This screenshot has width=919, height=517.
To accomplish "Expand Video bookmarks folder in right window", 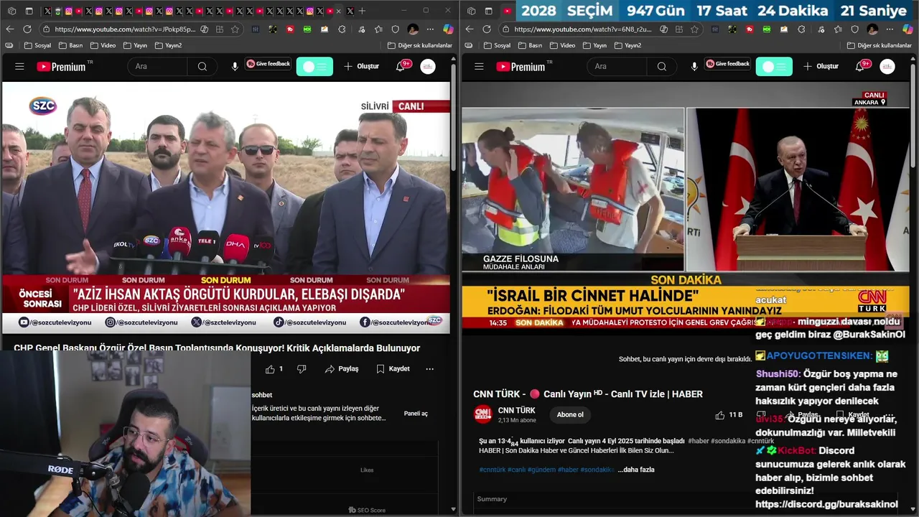I will pyautogui.click(x=562, y=45).
